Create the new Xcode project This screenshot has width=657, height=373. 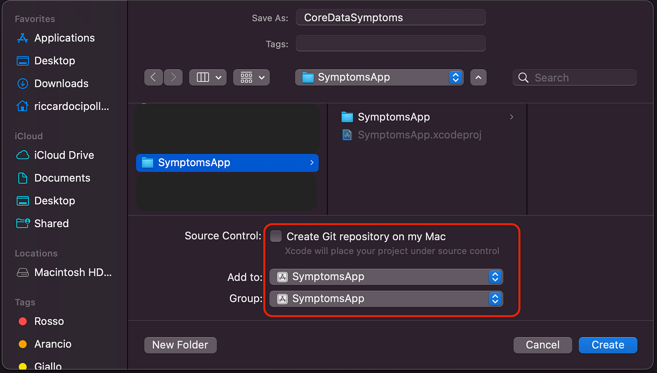pyautogui.click(x=608, y=345)
